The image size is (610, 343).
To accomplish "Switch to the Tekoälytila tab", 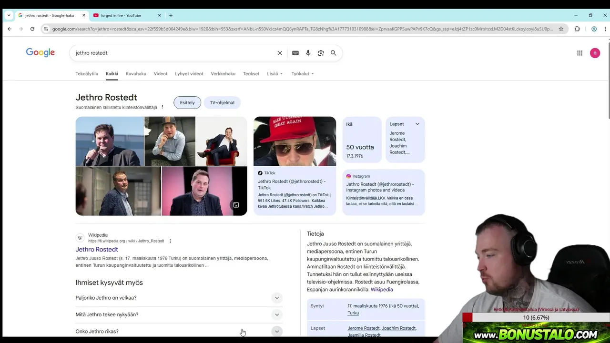I will [x=87, y=74].
